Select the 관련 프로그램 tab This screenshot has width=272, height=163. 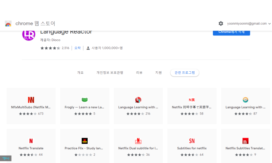tap(185, 73)
